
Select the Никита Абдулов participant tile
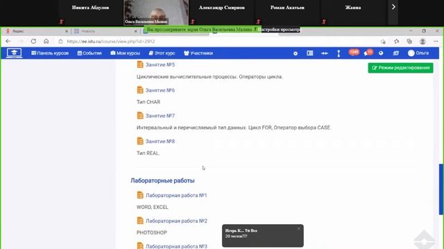point(90,12)
